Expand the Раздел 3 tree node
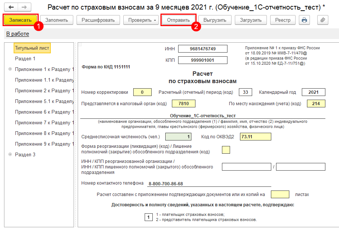This screenshot has width=339, height=228. click(x=10, y=154)
